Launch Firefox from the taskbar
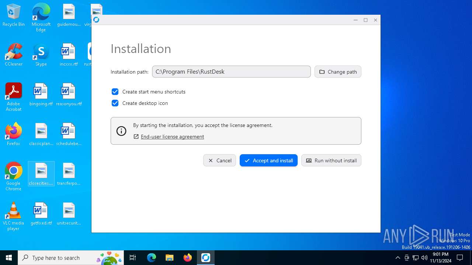 click(188, 258)
